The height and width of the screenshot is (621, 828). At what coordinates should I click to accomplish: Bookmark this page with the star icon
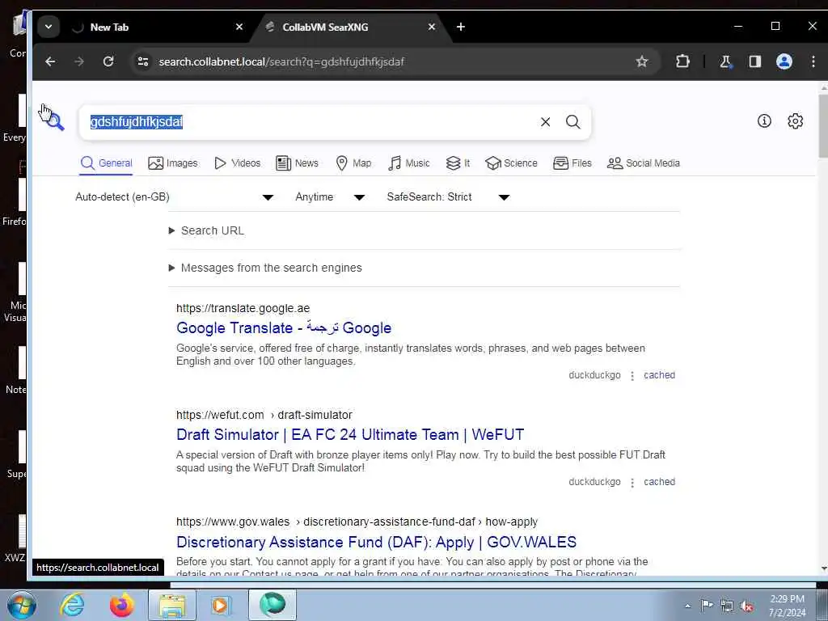[x=641, y=61]
